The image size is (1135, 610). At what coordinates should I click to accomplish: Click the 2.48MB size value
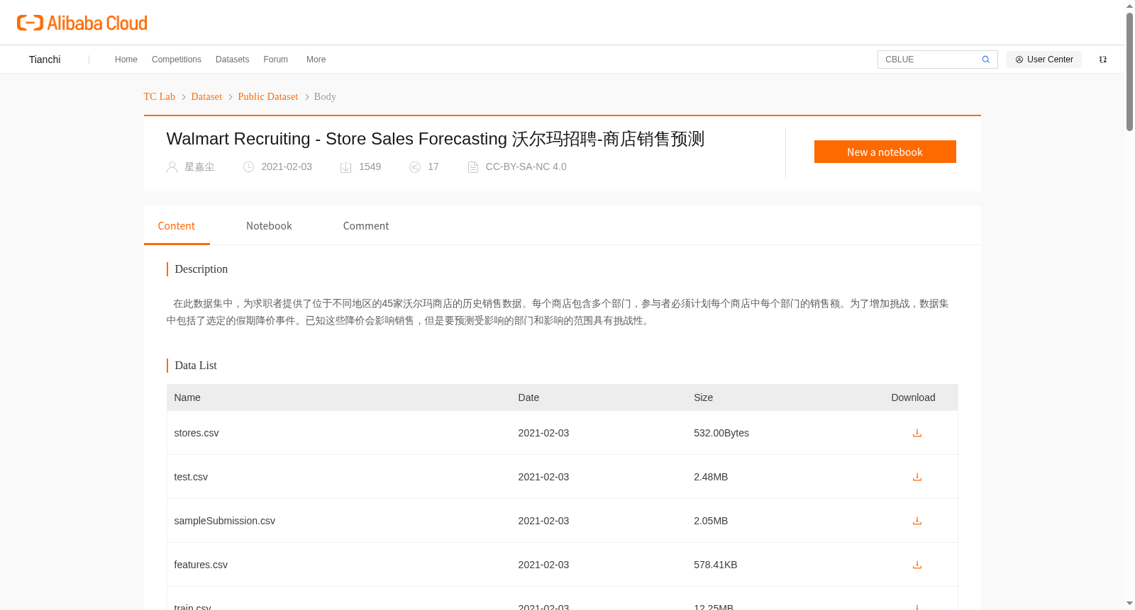point(711,477)
